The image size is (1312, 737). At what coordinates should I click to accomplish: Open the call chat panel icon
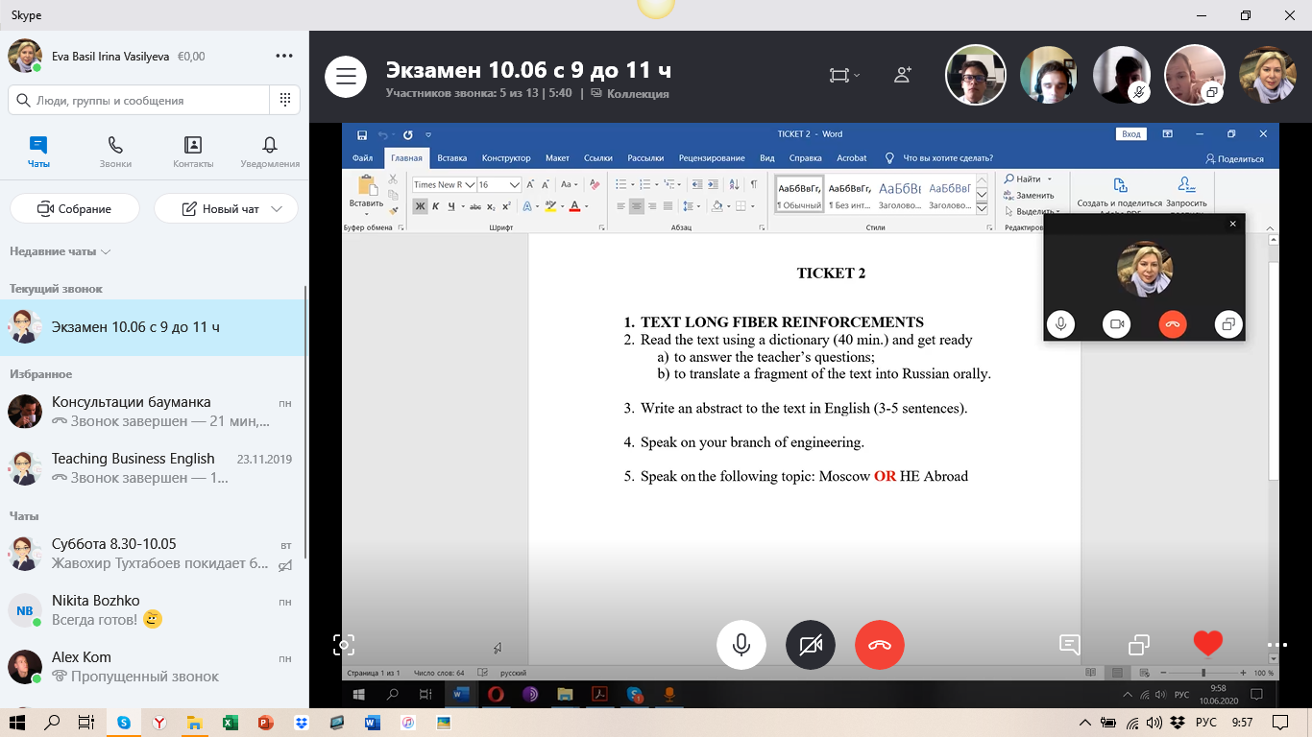point(1070,645)
